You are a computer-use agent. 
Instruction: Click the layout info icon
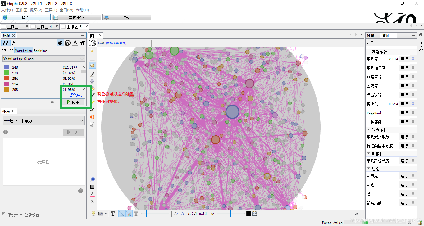[x=5, y=132]
